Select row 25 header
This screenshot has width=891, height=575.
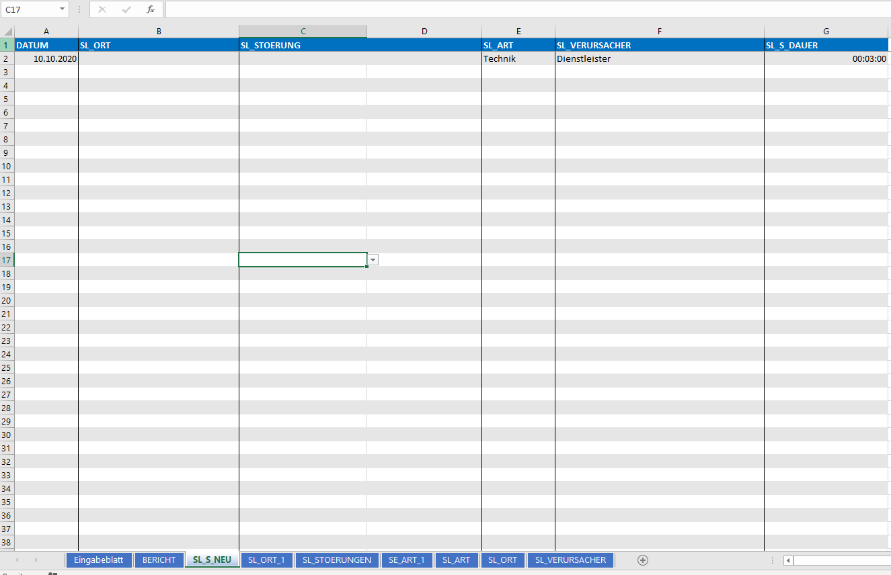[x=7, y=367]
